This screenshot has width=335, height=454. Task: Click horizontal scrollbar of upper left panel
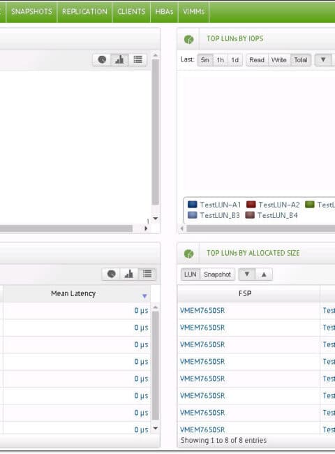[x=66, y=228]
